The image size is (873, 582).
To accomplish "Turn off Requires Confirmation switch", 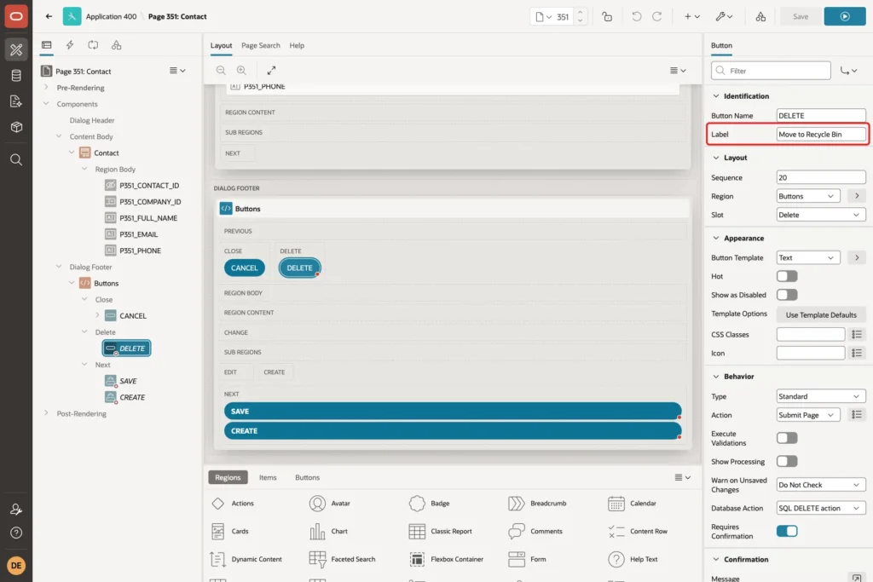I will click(787, 531).
